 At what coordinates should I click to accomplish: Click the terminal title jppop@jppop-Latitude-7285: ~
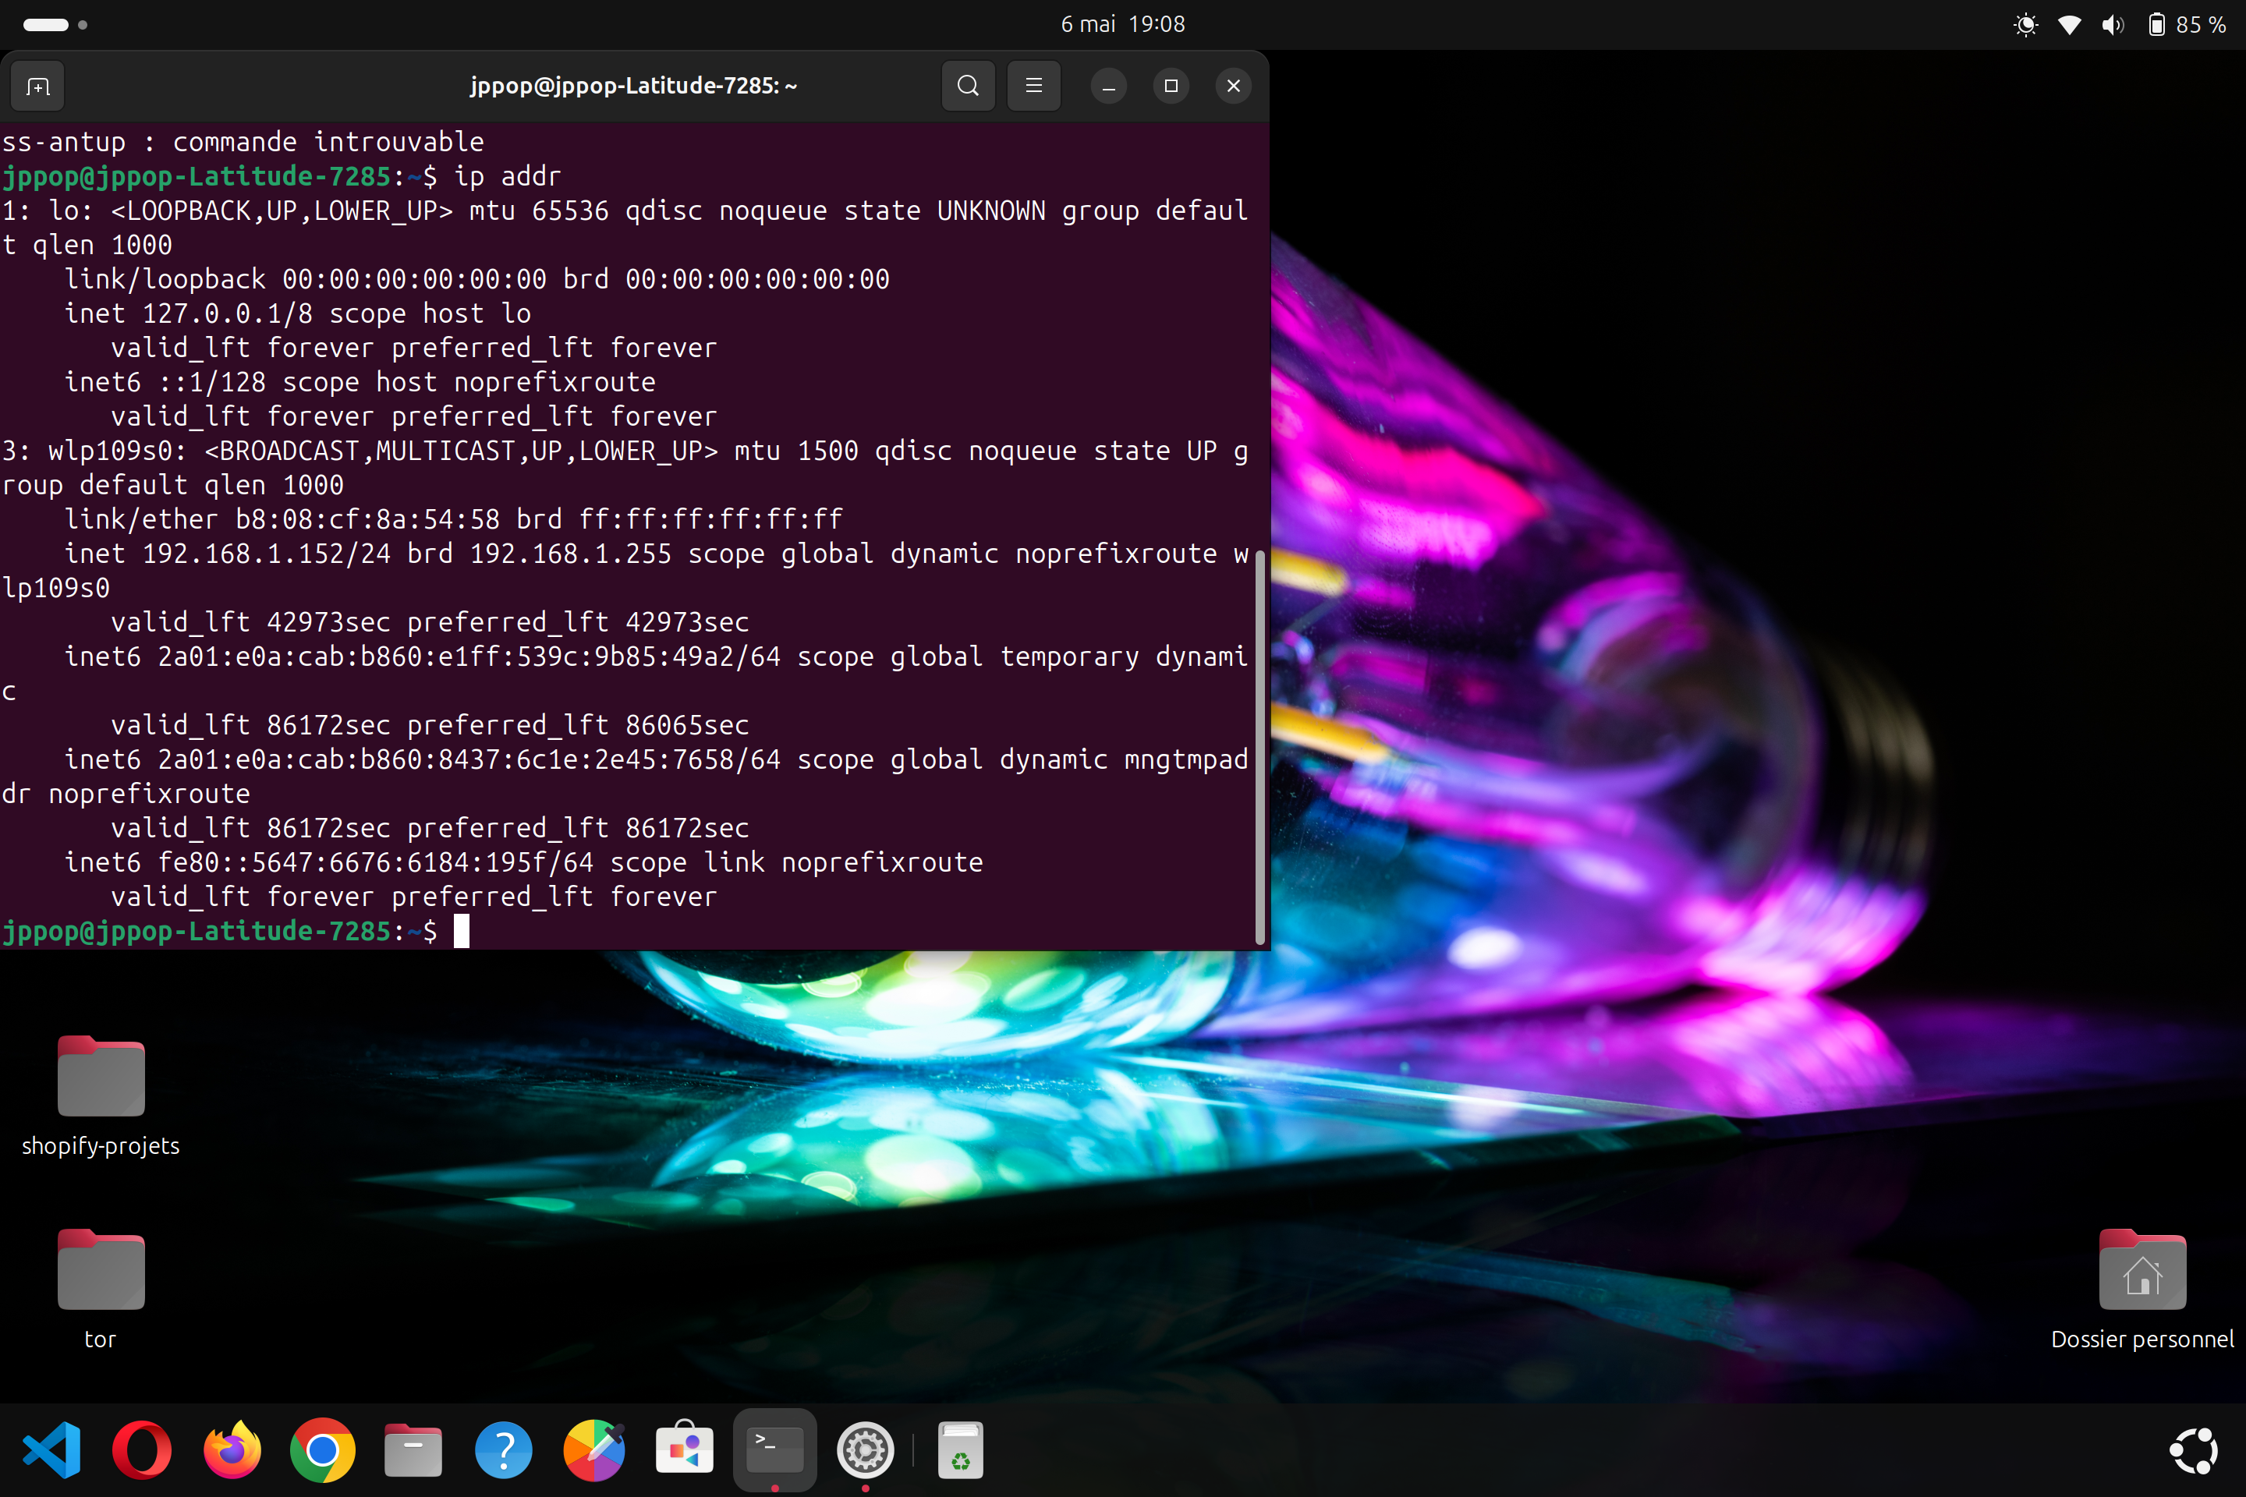tap(633, 86)
